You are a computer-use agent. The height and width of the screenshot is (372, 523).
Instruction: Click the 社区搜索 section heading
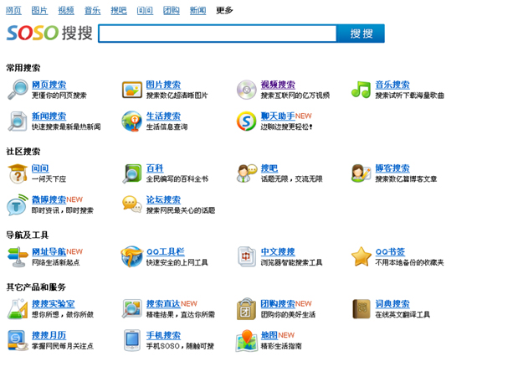tap(23, 152)
